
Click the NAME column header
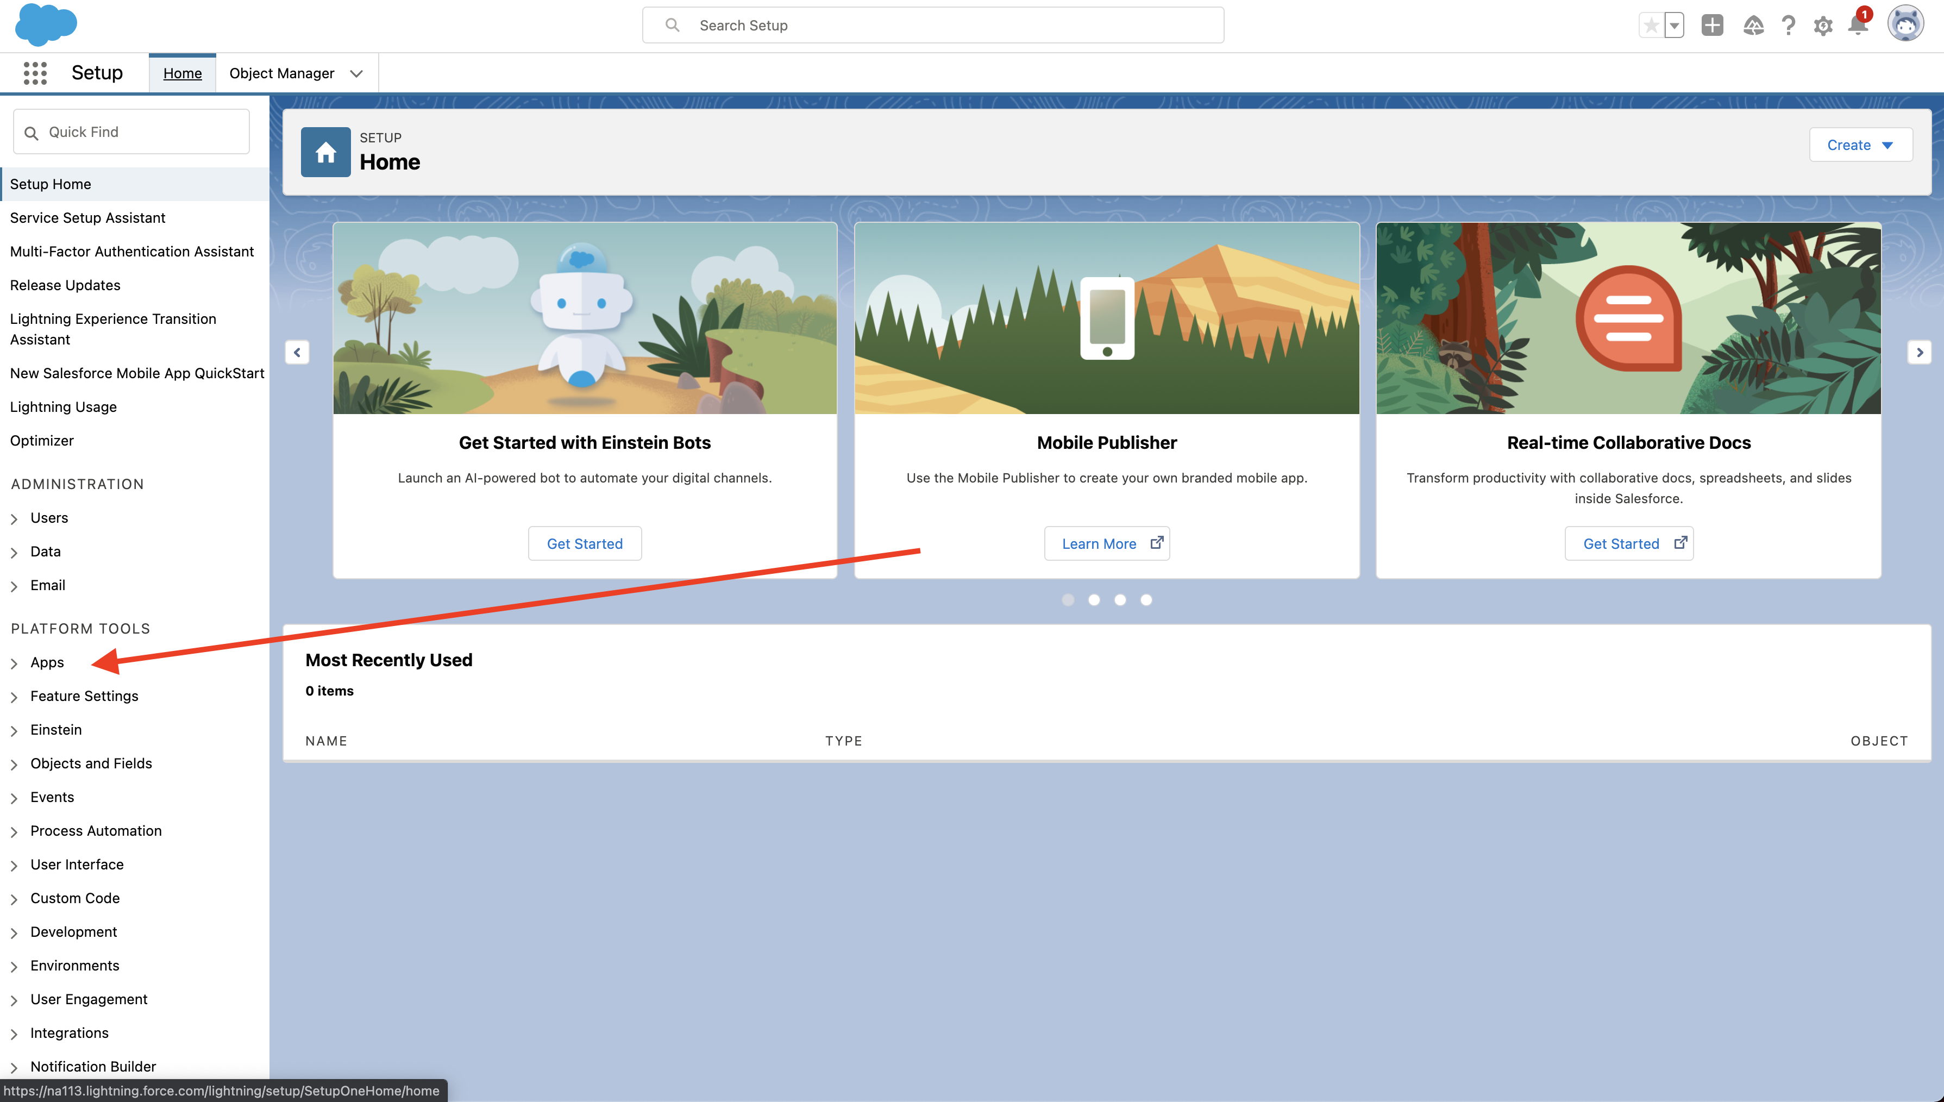point(326,741)
